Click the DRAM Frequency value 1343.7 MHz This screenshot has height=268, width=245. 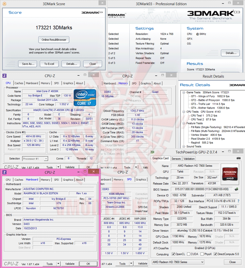pos(137,111)
